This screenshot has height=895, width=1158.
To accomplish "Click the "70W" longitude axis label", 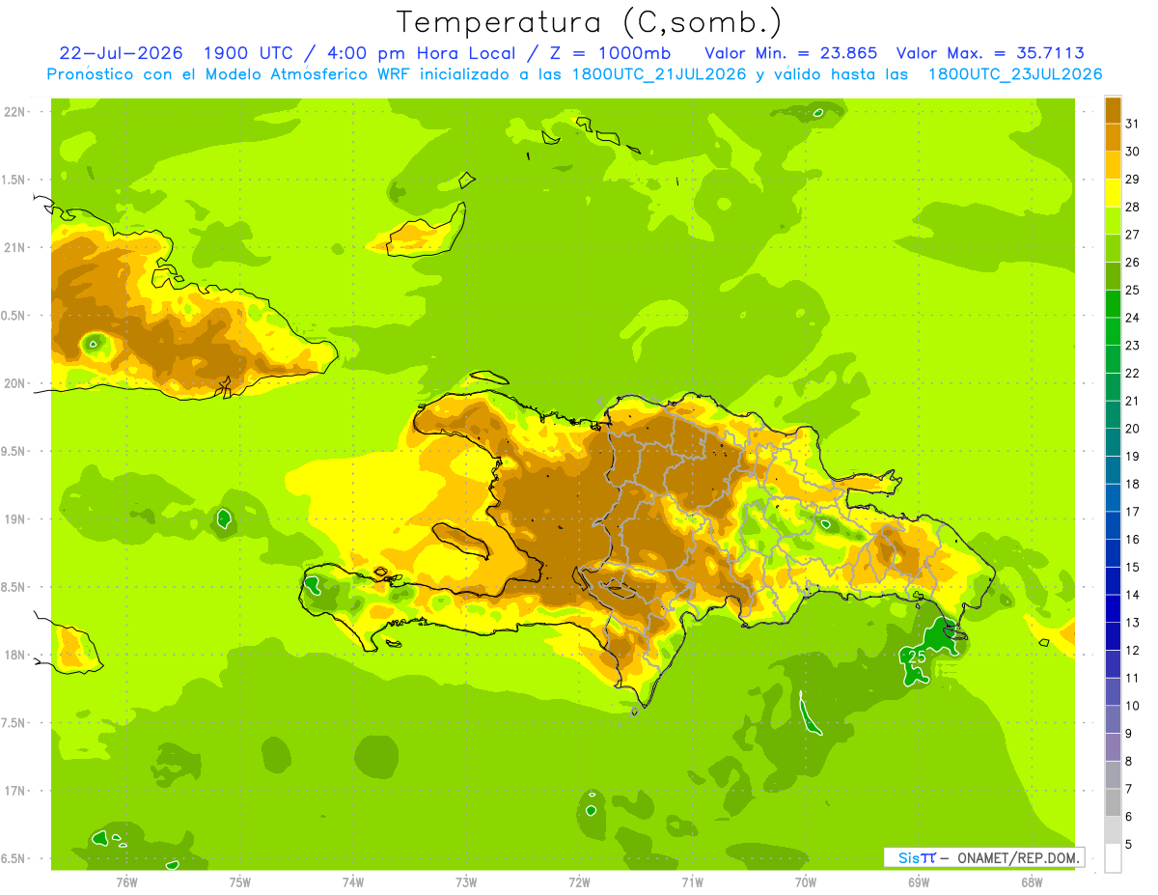I will click(806, 882).
